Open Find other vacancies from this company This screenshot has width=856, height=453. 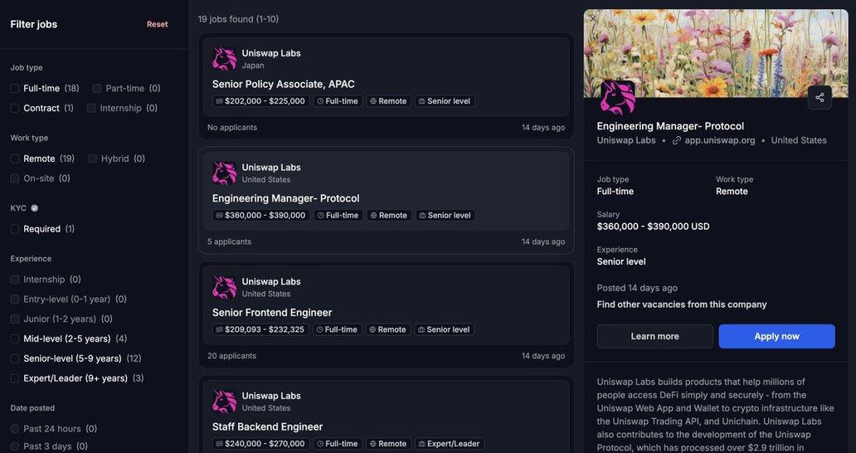click(x=681, y=304)
